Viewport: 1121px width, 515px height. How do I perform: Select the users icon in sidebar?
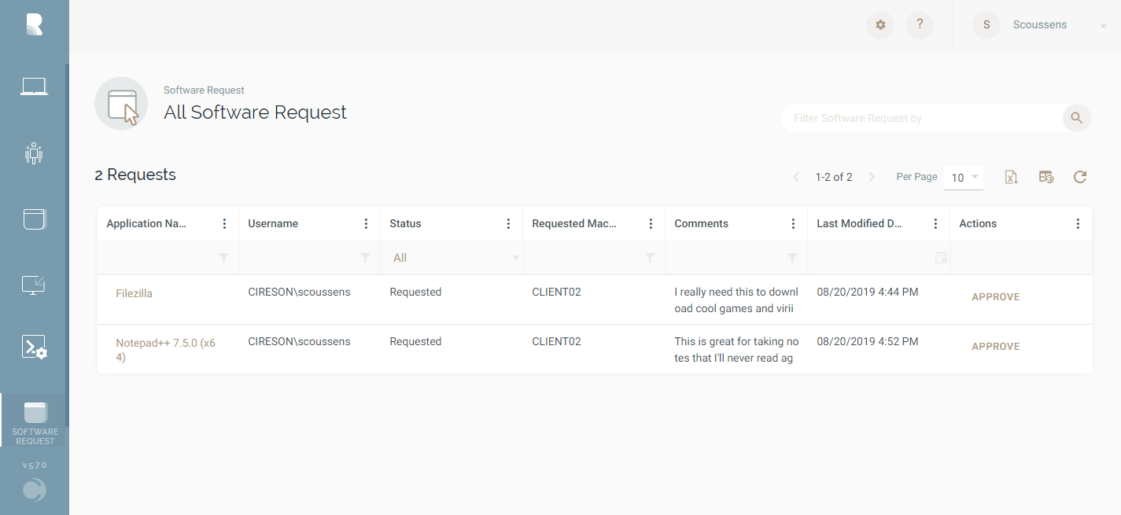tap(34, 153)
